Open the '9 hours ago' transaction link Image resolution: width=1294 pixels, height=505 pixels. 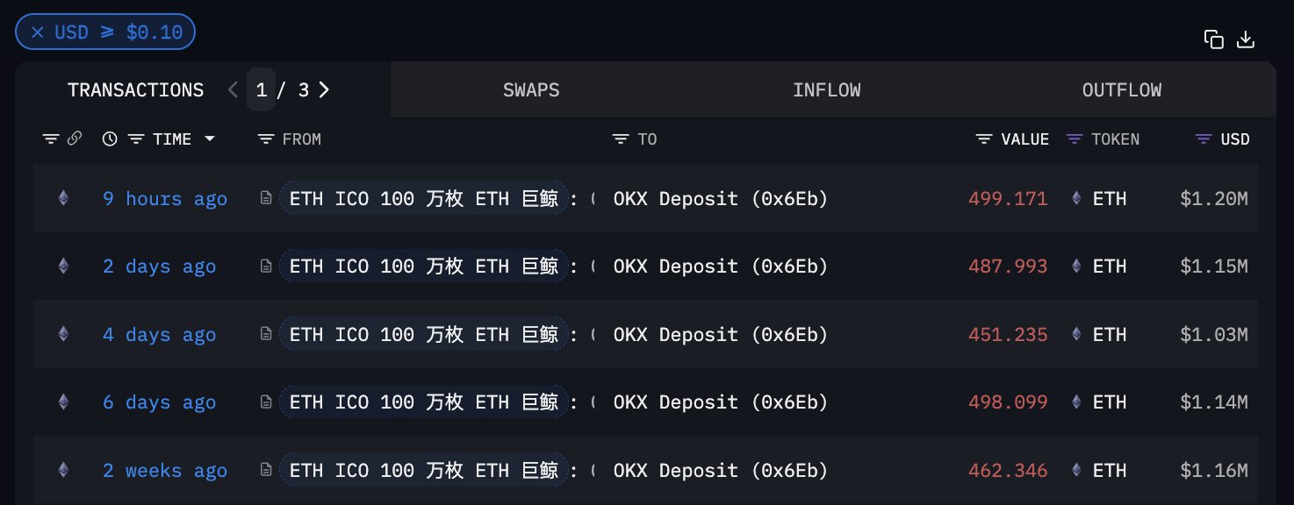click(x=164, y=198)
